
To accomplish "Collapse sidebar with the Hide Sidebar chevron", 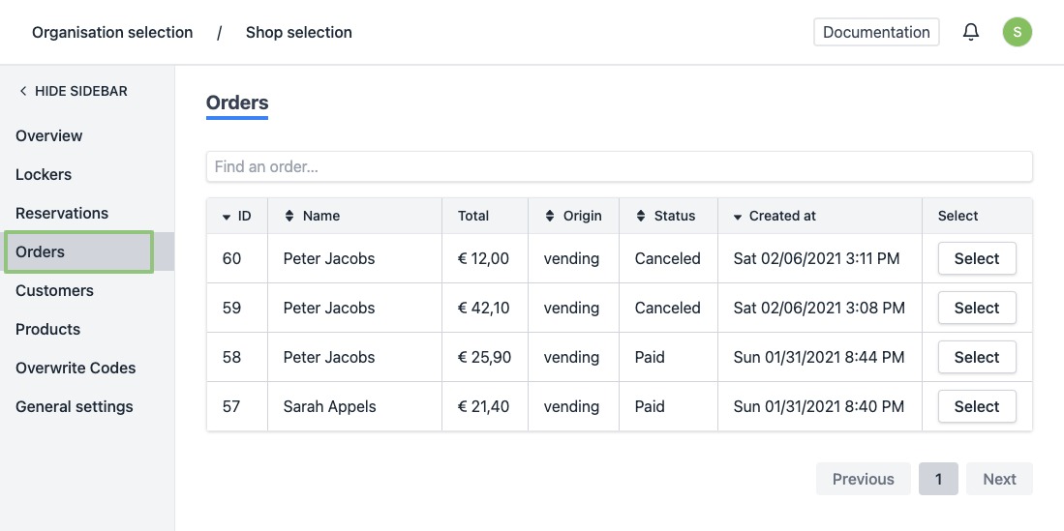I will [x=23, y=91].
